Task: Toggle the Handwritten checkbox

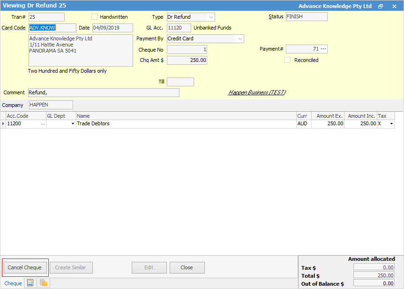Action: coord(95,17)
